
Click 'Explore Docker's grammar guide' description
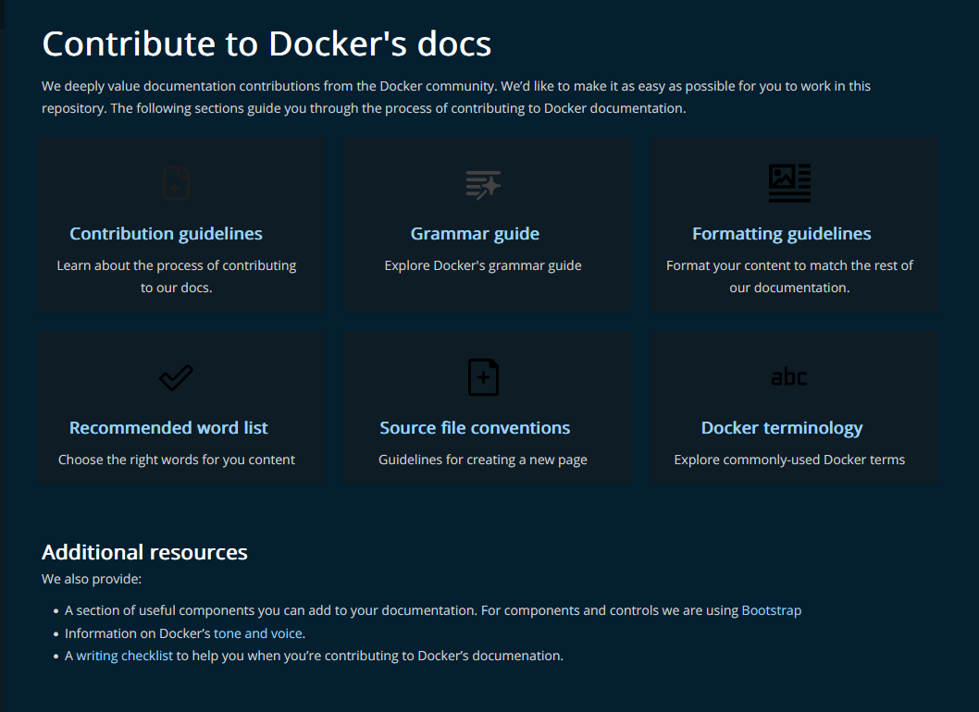point(483,265)
